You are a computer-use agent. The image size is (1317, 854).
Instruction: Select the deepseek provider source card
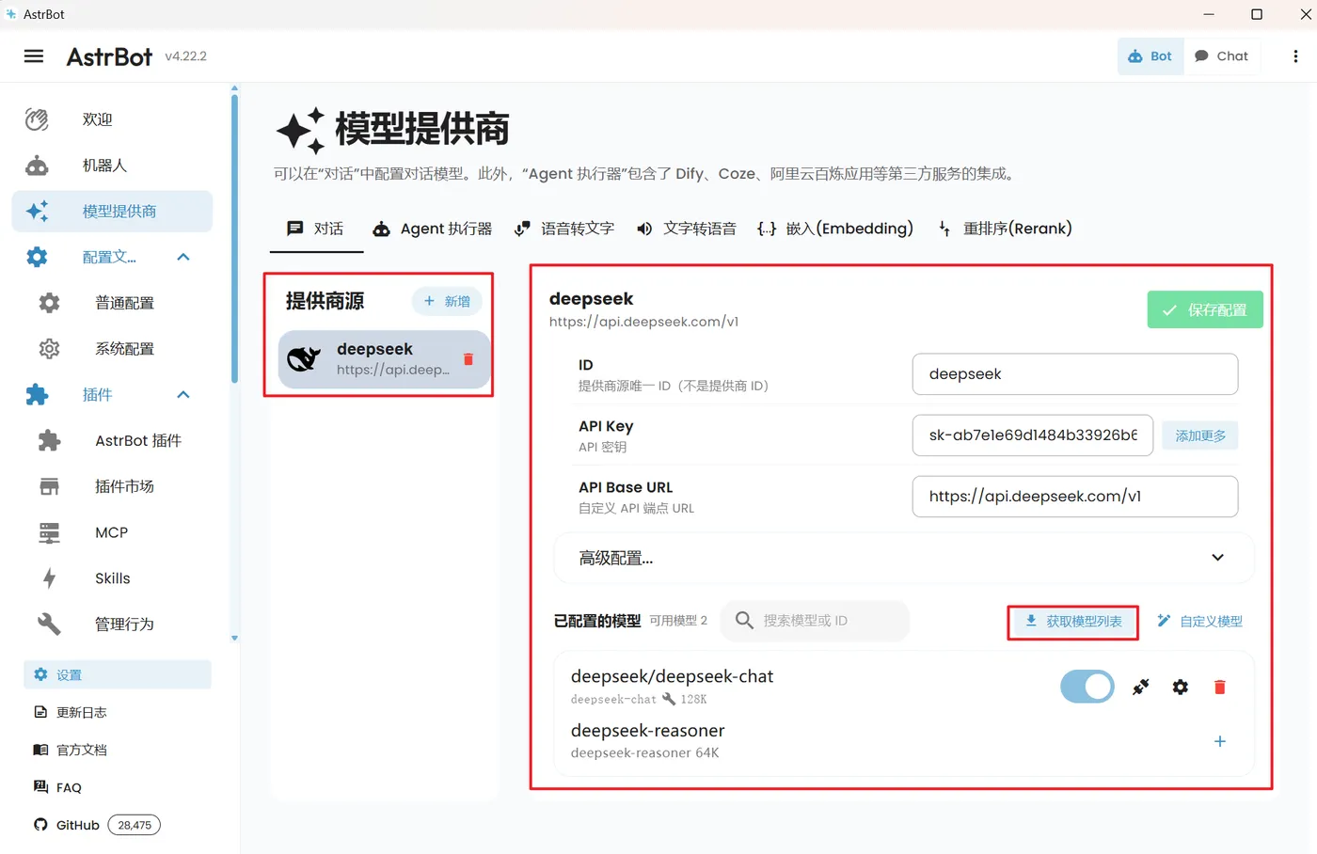click(384, 359)
